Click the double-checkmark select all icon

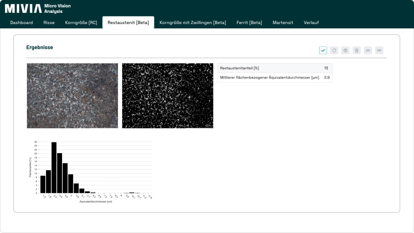click(323, 50)
